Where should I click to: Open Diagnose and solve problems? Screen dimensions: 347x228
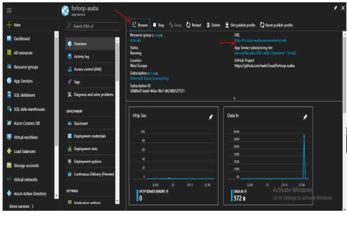(x=90, y=95)
